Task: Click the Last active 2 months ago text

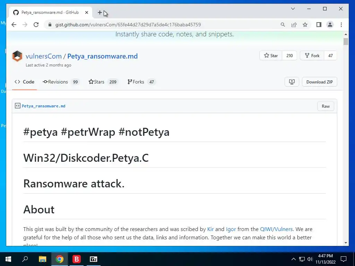Action: tap(49, 65)
